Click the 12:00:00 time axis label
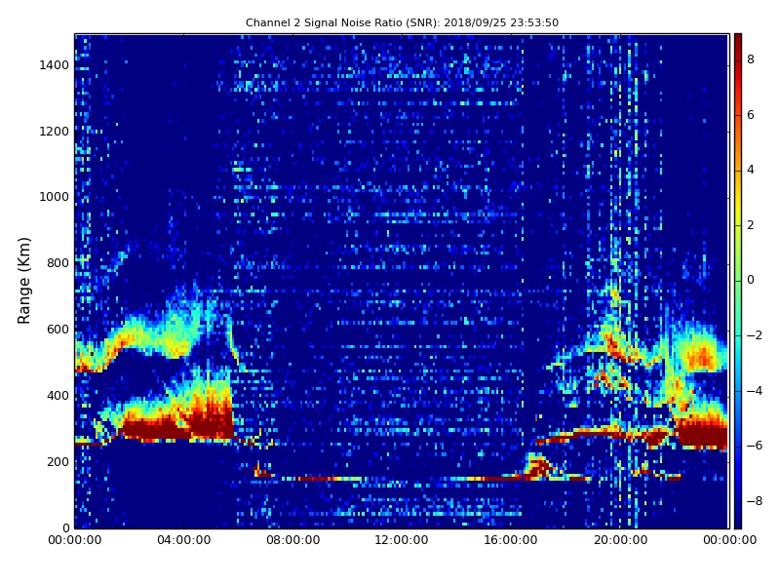Image resolution: width=780 pixels, height=585 pixels. (x=402, y=540)
